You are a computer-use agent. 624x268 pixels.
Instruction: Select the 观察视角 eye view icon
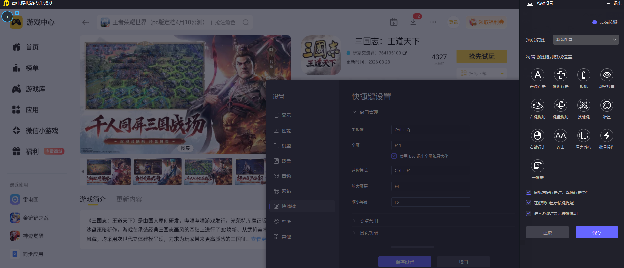(x=607, y=75)
